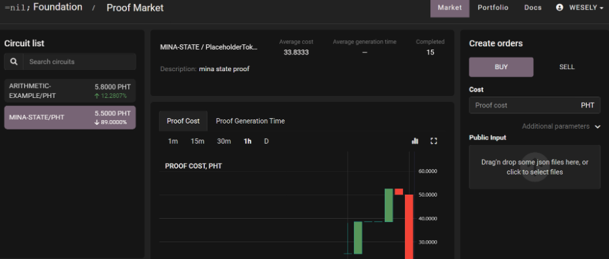
Task: Select the 1h chart interval
Action: [x=247, y=142]
